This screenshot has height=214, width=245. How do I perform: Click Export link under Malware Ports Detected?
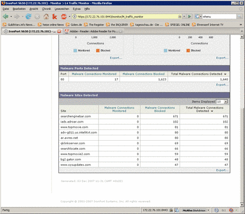[222, 85]
